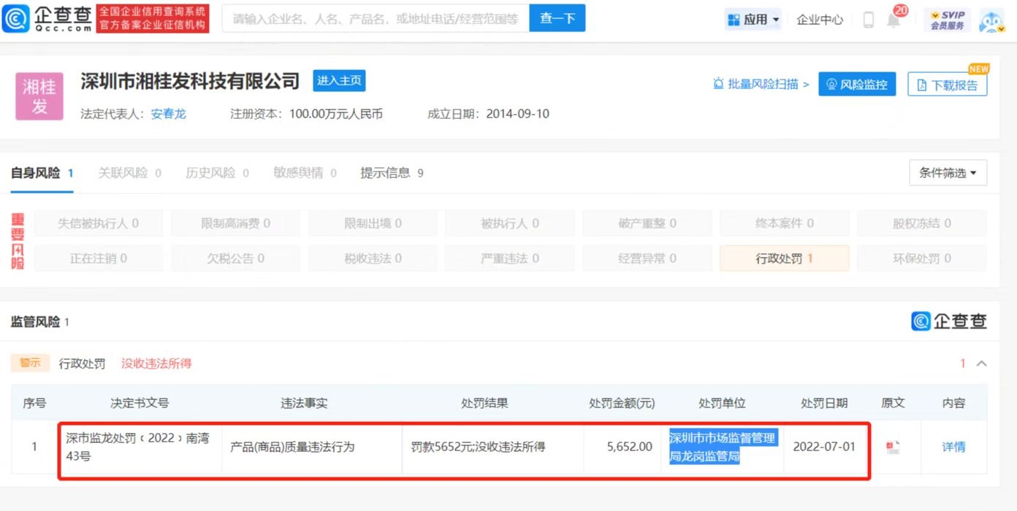1017x511 pixels.
Task: Open the 条件筛选 filter dropdown
Action: (x=948, y=173)
